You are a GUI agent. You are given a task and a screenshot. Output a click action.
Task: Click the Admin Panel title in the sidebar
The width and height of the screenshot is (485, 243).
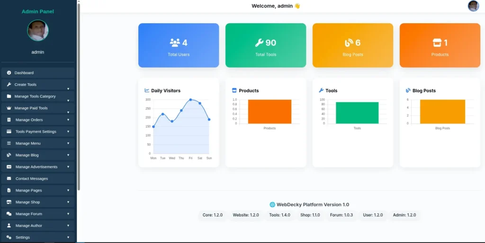[38, 11]
